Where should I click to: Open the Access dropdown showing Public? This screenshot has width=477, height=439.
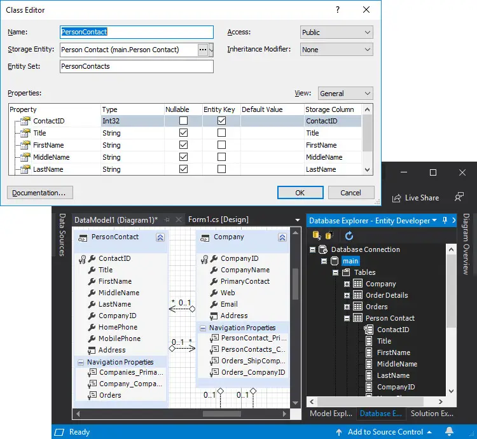(336, 32)
